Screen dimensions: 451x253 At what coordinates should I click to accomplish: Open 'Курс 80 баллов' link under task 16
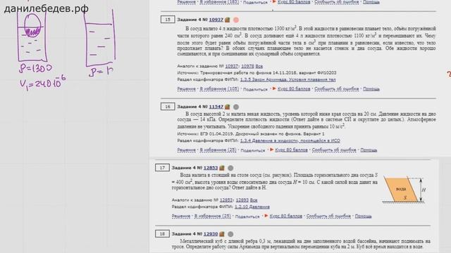click(x=291, y=150)
